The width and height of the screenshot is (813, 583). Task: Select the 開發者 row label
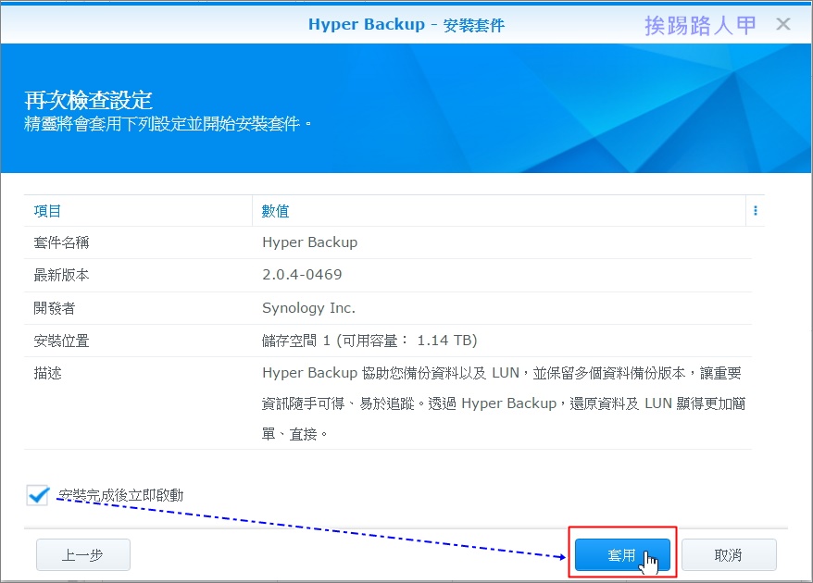tap(55, 308)
